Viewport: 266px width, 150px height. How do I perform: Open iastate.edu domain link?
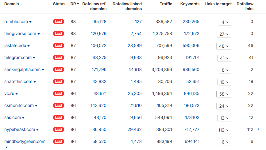click(15, 45)
